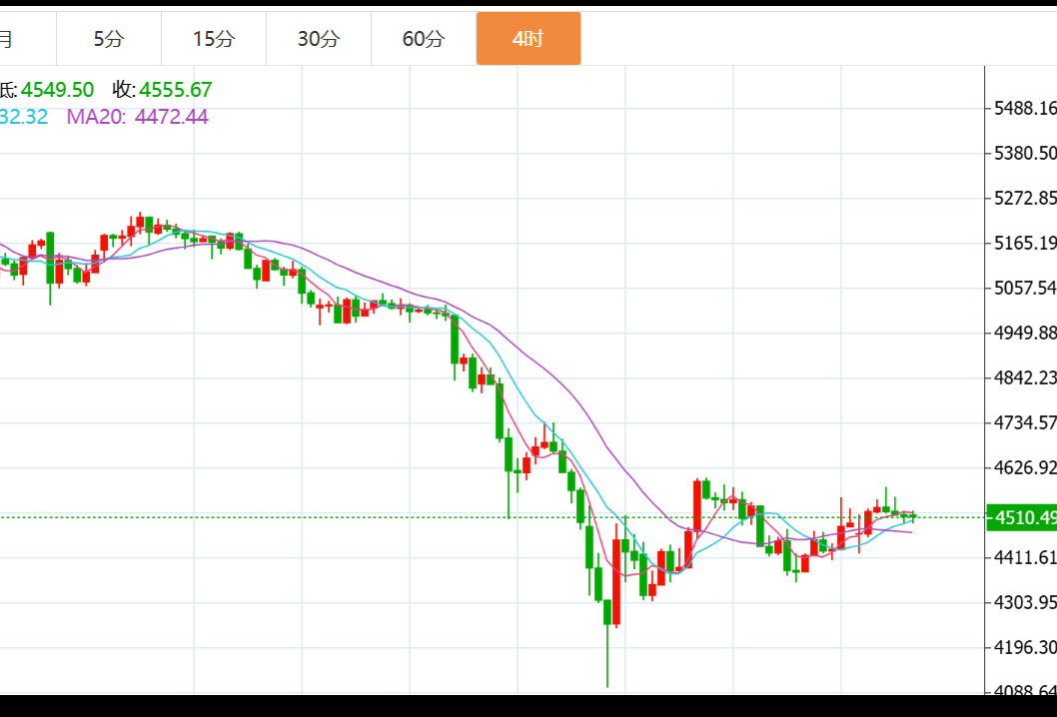Click the 4626.92 price axis label
1057x717 pixels.
[1025, 467]
